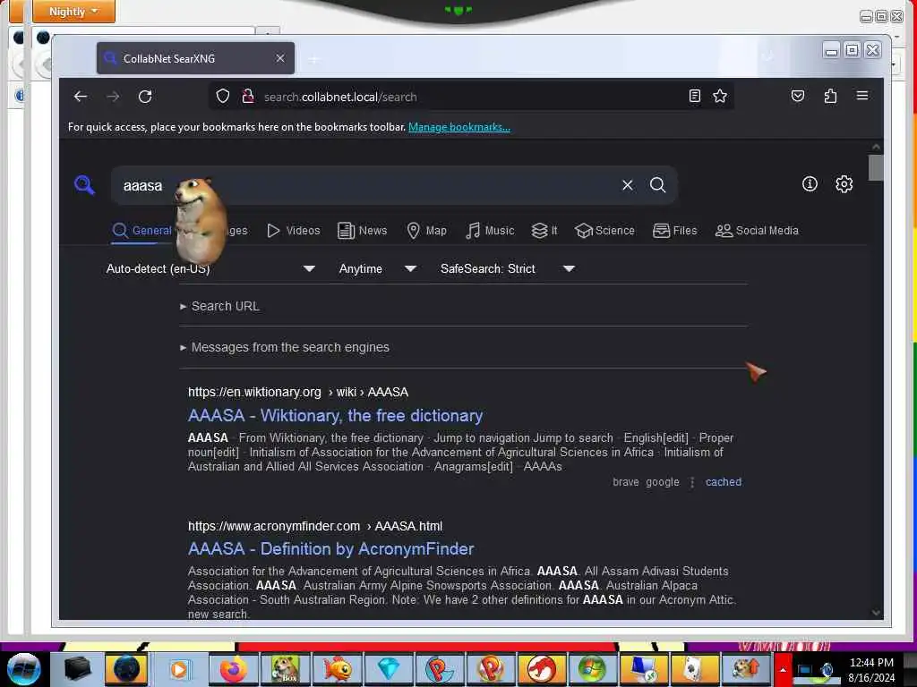Open the Anytime time range dropdown
This screenshot has height=687, width=917.
coord(378,268)
